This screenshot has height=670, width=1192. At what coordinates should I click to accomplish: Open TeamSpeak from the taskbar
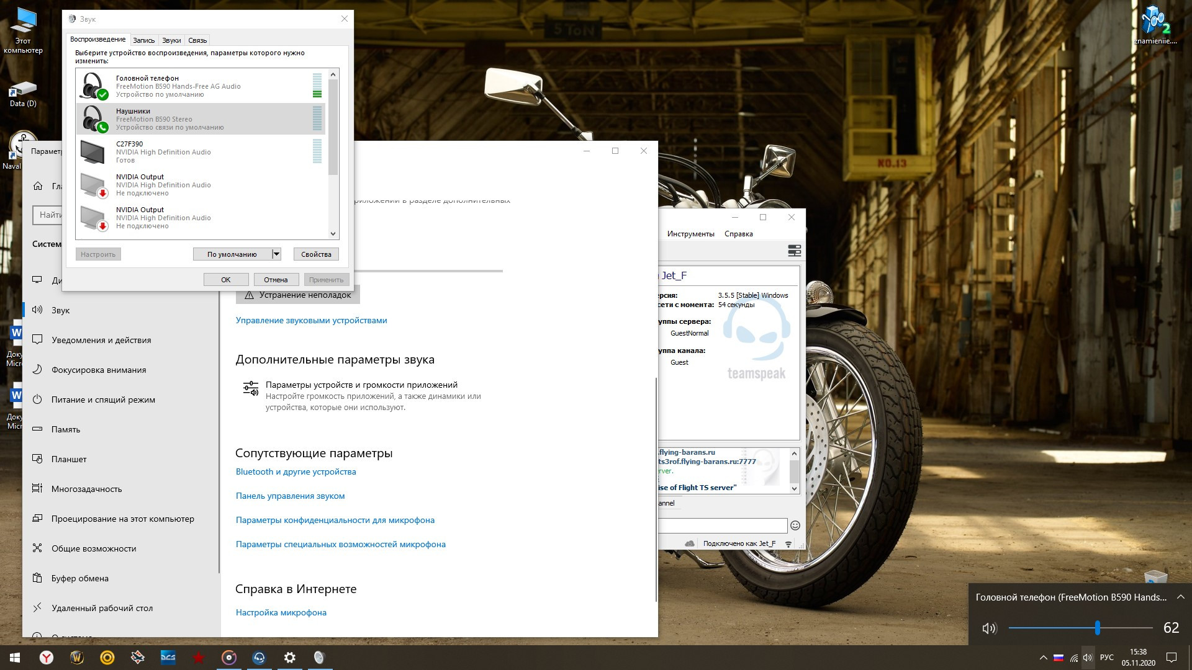pos(259,658)
